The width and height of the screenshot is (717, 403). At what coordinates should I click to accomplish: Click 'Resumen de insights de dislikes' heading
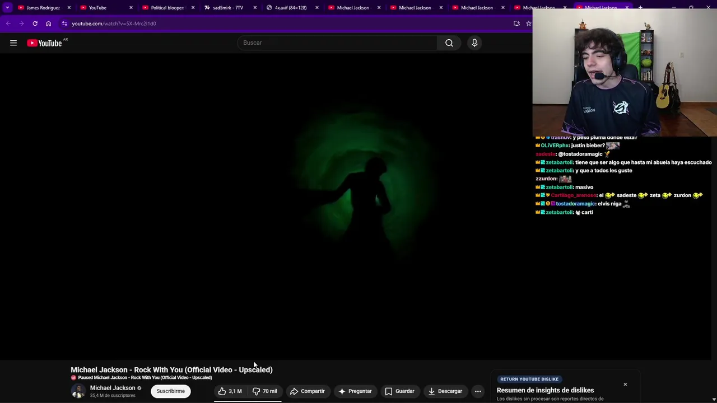[545, 390]
